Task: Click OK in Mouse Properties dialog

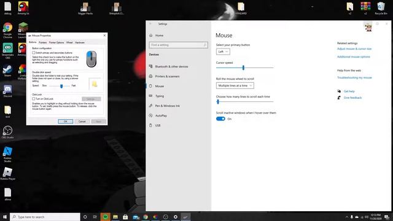Action: point(66,122)
